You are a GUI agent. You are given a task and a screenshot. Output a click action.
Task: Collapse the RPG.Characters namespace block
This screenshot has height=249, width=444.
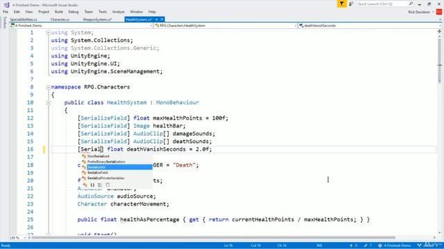[48, 87]
